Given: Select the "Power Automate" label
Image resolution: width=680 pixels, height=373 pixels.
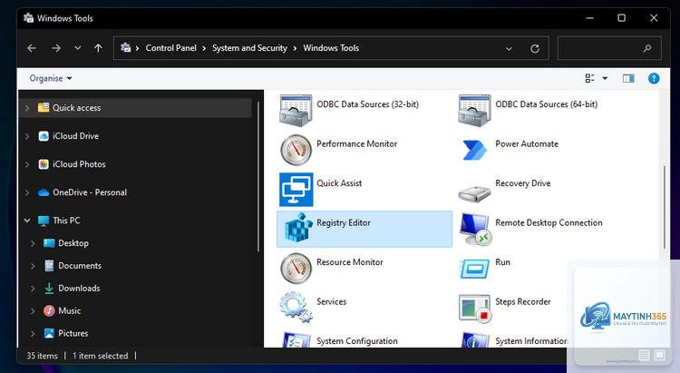Looking at the screenshot, I should point(527,143).
